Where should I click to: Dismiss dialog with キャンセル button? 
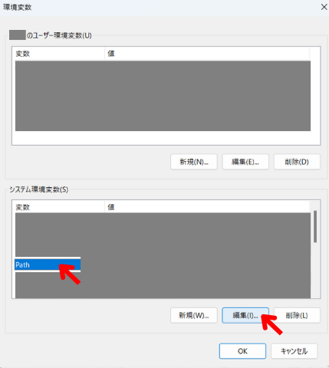294,351
